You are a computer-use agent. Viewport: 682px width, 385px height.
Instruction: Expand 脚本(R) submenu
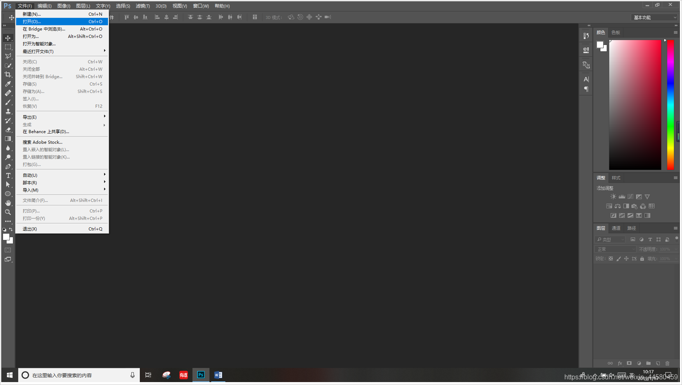click(62, 183)
